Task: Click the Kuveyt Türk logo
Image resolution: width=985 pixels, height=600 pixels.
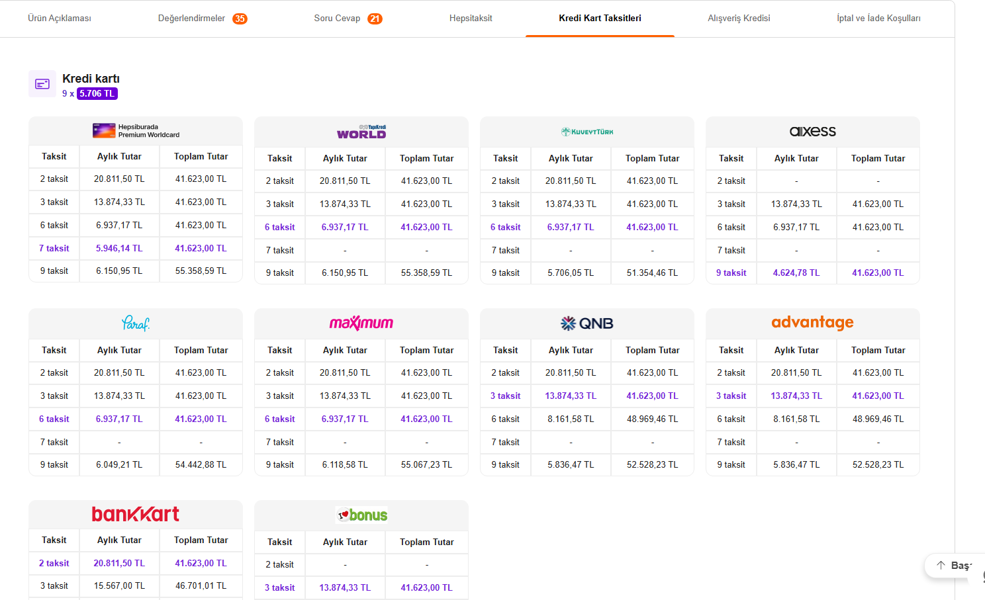Action: click(x=587, y=132)
